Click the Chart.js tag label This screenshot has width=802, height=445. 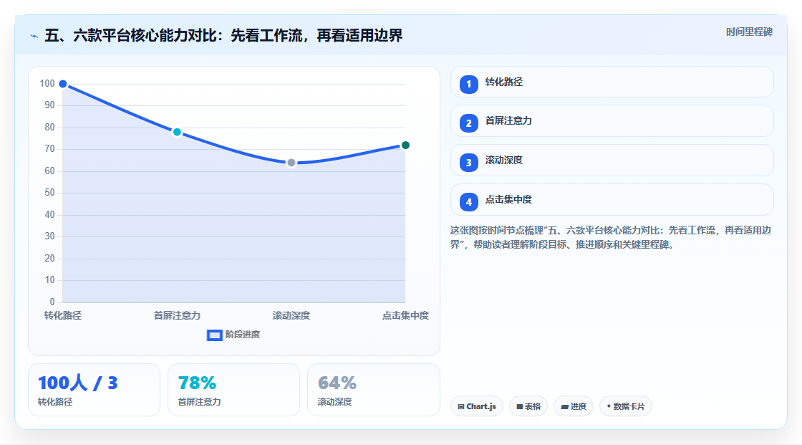(481, 406)
